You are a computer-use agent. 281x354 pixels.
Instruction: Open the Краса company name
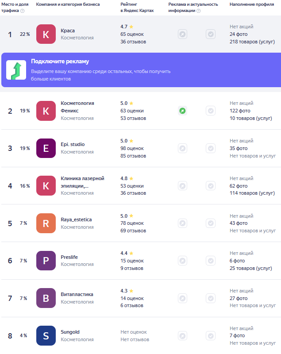pos(68,31)
